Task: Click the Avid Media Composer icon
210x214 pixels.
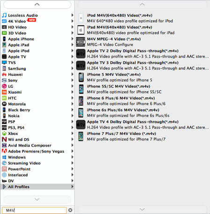Action: (4, 146)
